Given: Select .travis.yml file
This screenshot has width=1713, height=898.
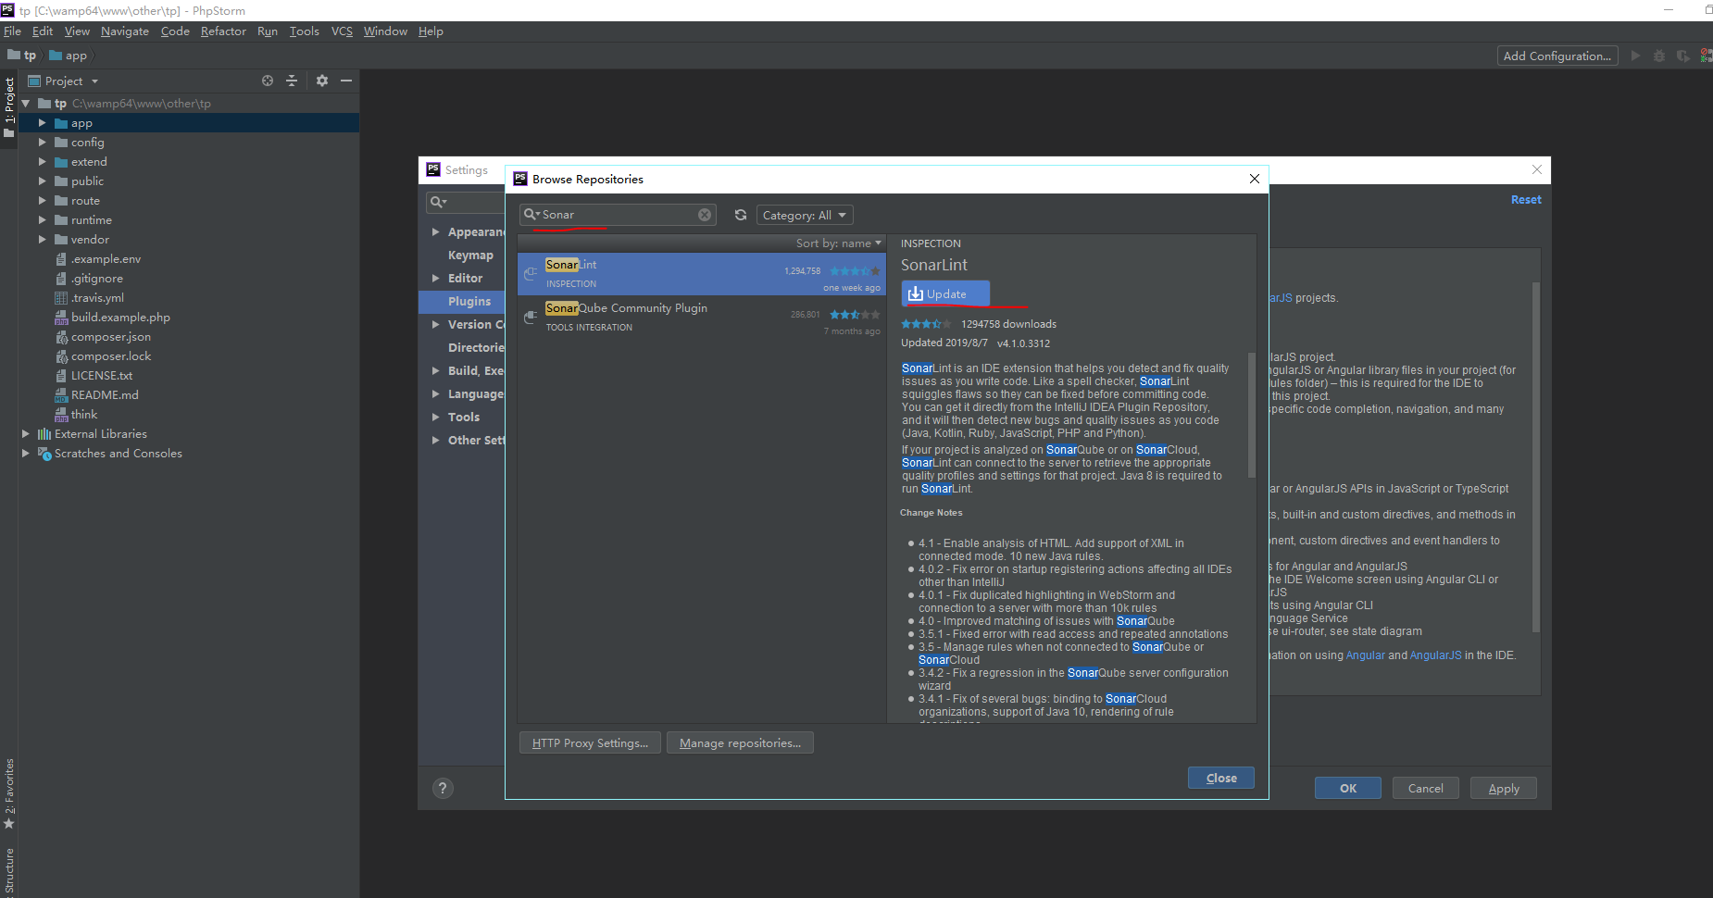Looking at the screenshot, I should click(x=97, y=298).
